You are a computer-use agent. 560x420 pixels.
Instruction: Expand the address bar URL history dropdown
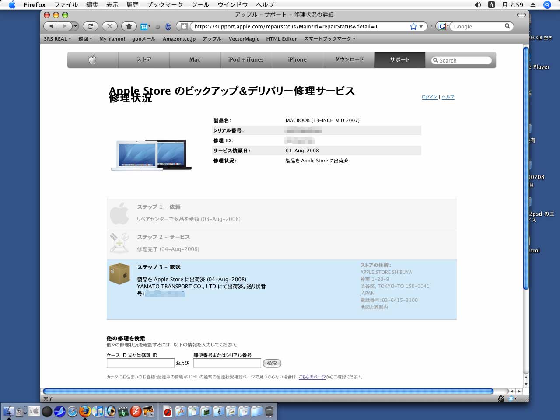(421, 26)
